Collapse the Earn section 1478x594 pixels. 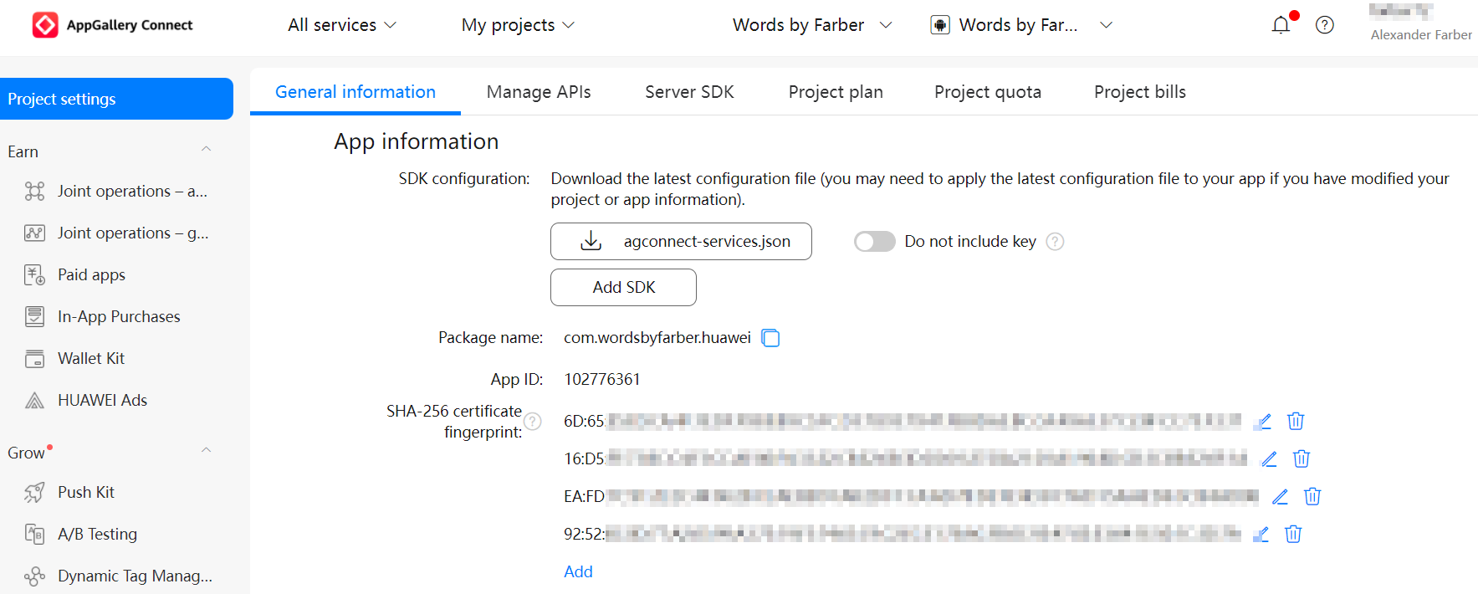pyautogui.click(x=206, y=150)
